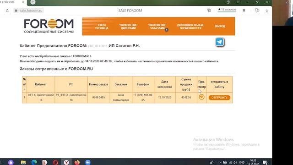This screenshot has width=293, height=165.
Task: Select order number 0249 5985 cell
Action: coord(98,98)
